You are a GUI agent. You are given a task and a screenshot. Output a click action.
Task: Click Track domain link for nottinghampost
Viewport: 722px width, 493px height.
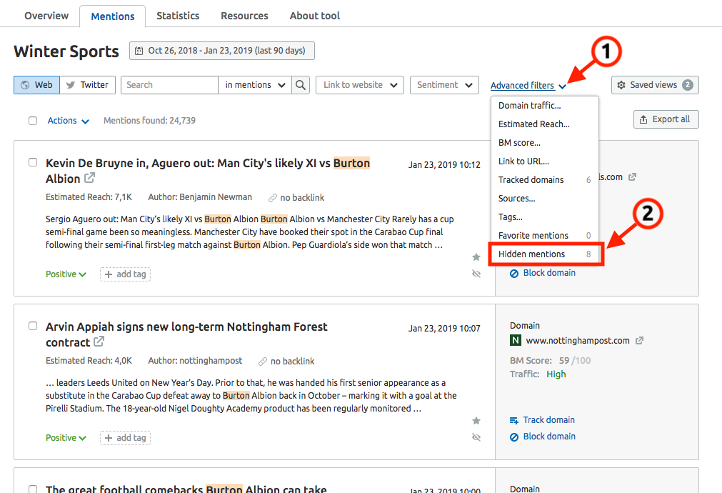549,419
